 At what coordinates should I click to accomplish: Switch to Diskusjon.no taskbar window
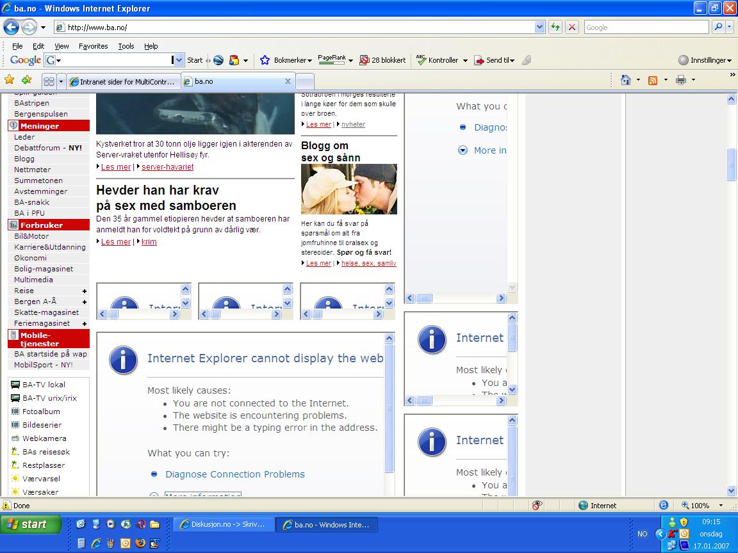(223, 524)
